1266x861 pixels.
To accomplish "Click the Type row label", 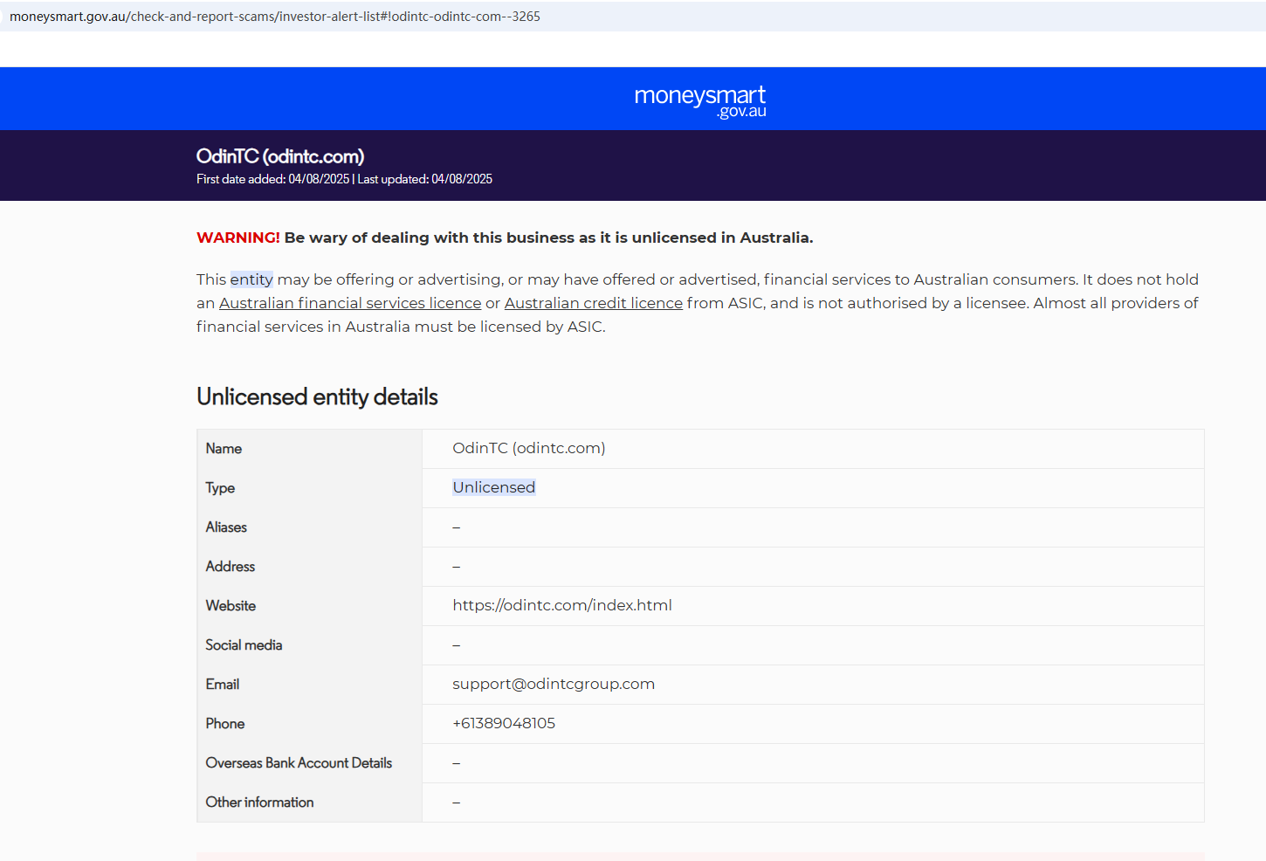I will coord(220,488).
